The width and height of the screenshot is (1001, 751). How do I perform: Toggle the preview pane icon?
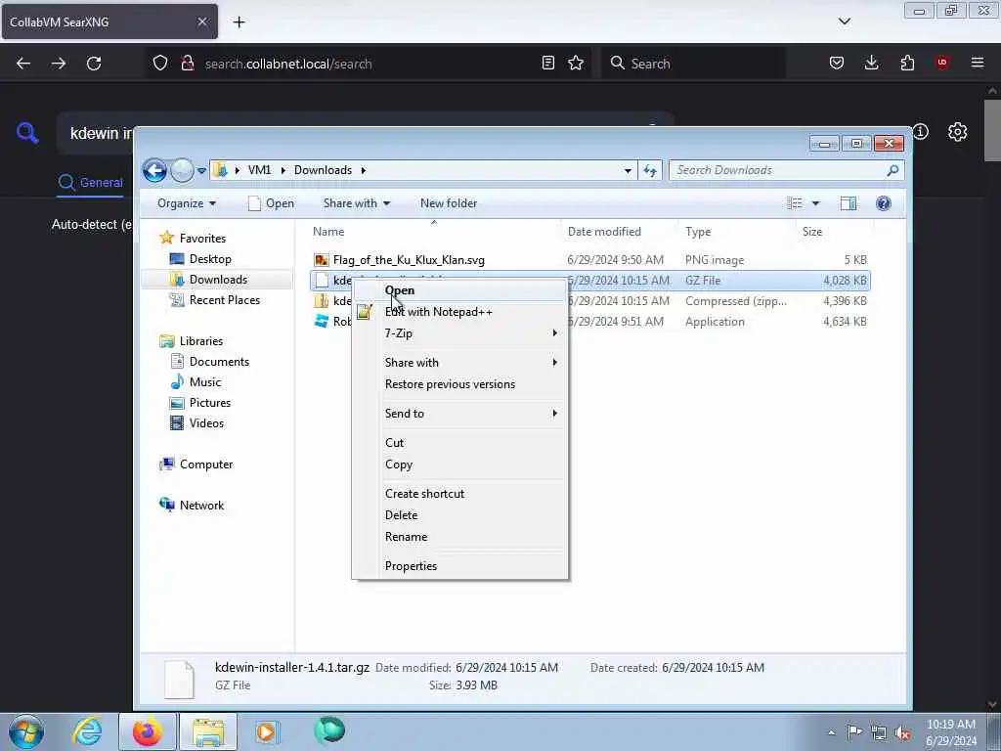point(849,203)
